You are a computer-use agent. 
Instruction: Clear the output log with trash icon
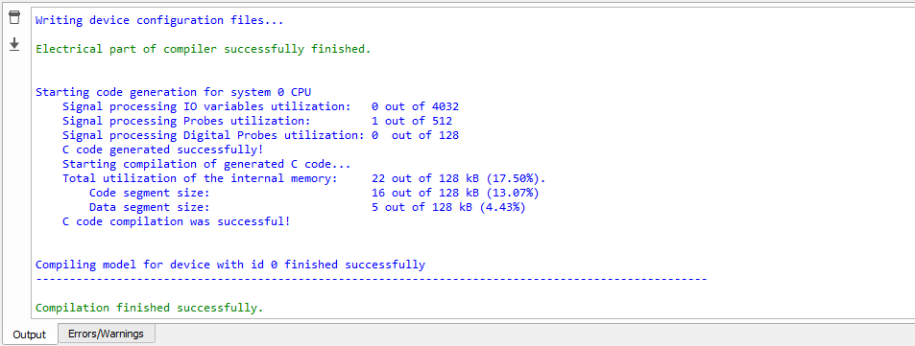click(14, 17)
